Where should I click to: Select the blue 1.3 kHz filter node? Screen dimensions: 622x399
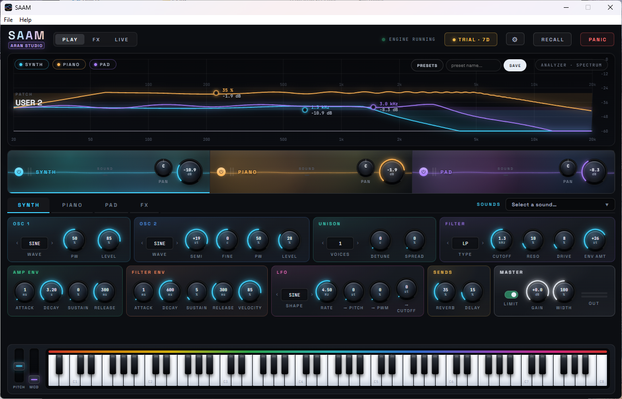[305, 110]
